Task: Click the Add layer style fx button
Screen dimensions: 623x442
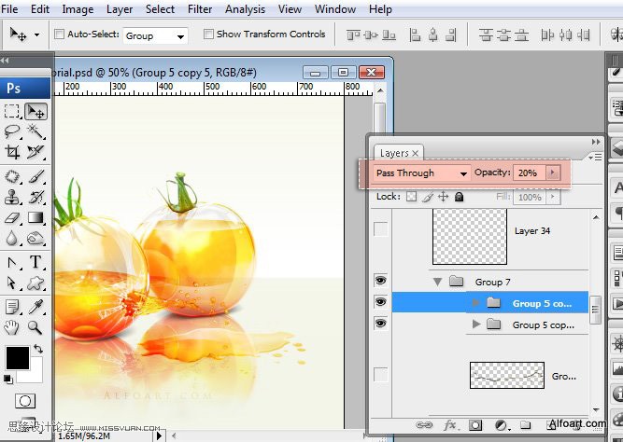Action: (450, 425)
